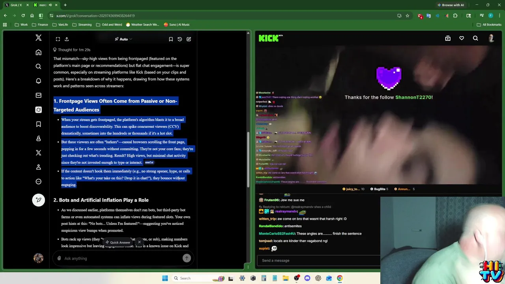The width and height of the screenshot is (505, 284).
Task: Share the Grok conversation
Action: (67, 39)
